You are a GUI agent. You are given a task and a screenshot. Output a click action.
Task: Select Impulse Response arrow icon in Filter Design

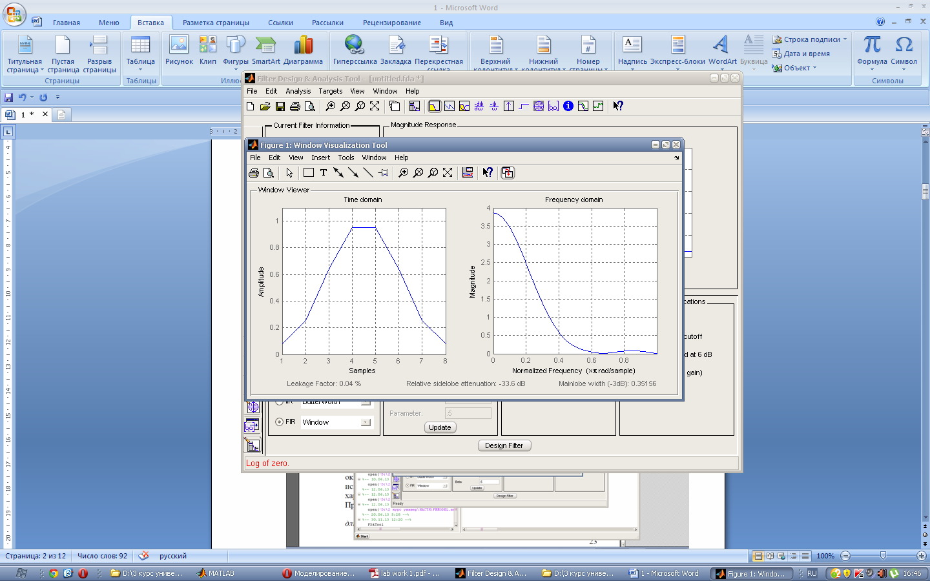(509, 107)
